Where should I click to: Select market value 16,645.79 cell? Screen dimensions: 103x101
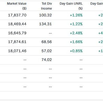(x=17, y=33)
